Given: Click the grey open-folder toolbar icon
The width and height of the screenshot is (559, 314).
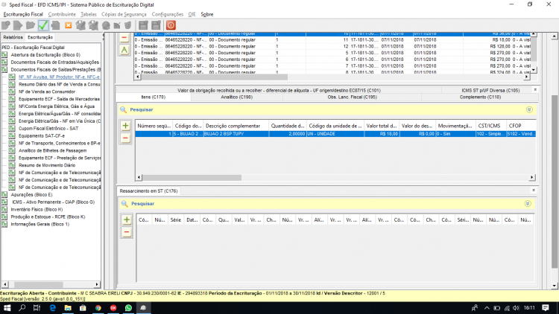Looking at the screenshot, I should click(x=31, y=25).
